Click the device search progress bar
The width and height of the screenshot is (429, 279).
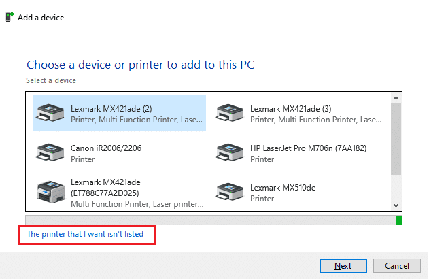tap(211, 220)
